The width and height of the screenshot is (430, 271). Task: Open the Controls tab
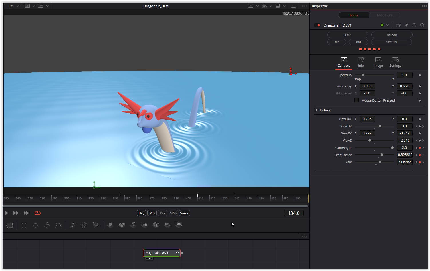click(344, 62)
